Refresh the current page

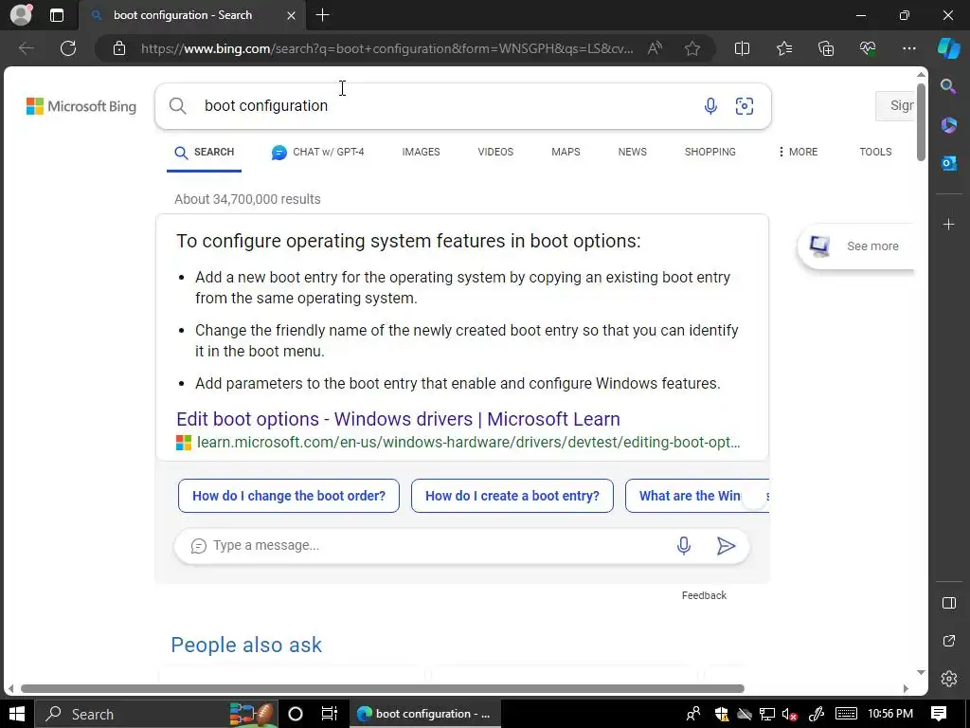pyautogui.click(x=68, y=48)
